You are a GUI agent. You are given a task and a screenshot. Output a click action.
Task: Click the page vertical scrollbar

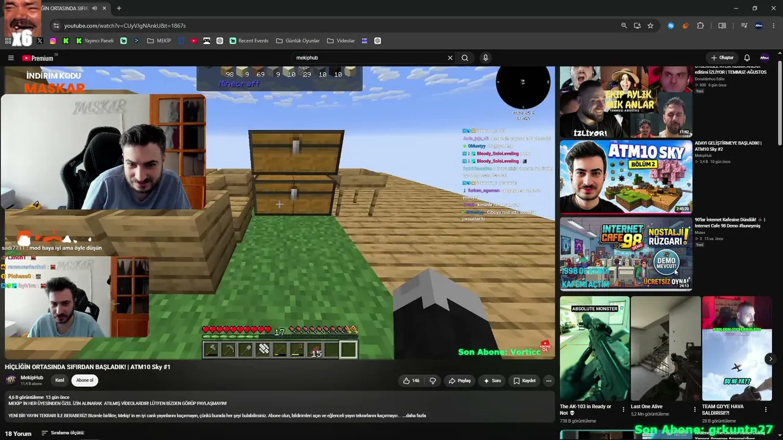point(779,104)
